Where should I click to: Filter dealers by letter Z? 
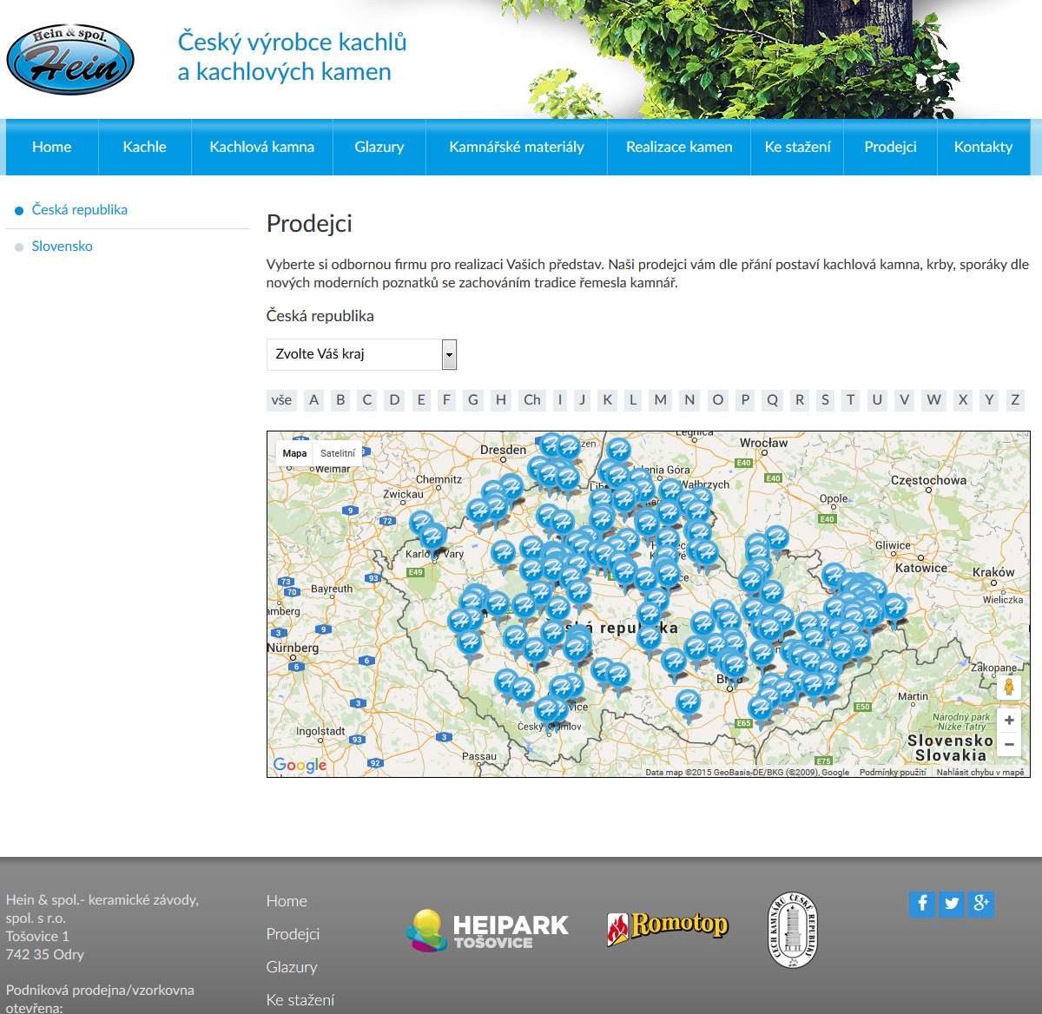tap(1015, 400)
